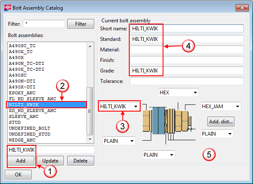Click the bolt assemblies scrollbar thumb
The width and height of the screenshot is (253, 184).
tap(90, 111)
